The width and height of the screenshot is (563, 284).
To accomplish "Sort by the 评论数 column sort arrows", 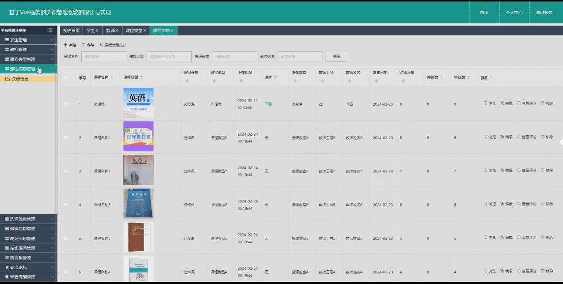I will coord(441,78).
